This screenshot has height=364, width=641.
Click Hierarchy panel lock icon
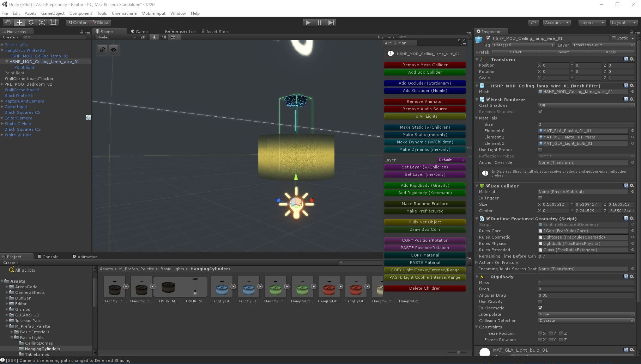pos(81,32)
